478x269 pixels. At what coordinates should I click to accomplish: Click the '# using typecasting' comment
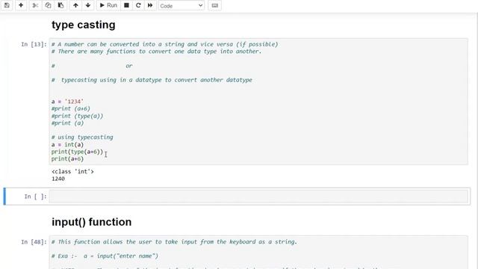click(x=82, y=137)
